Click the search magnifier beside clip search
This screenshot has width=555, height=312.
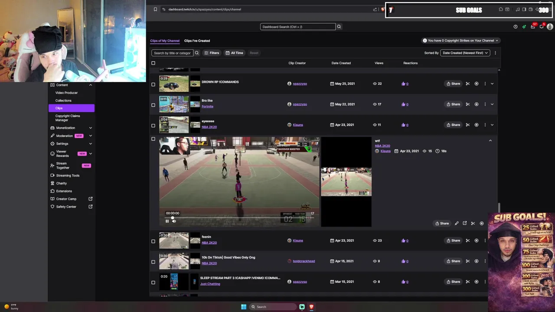point(196,53)
